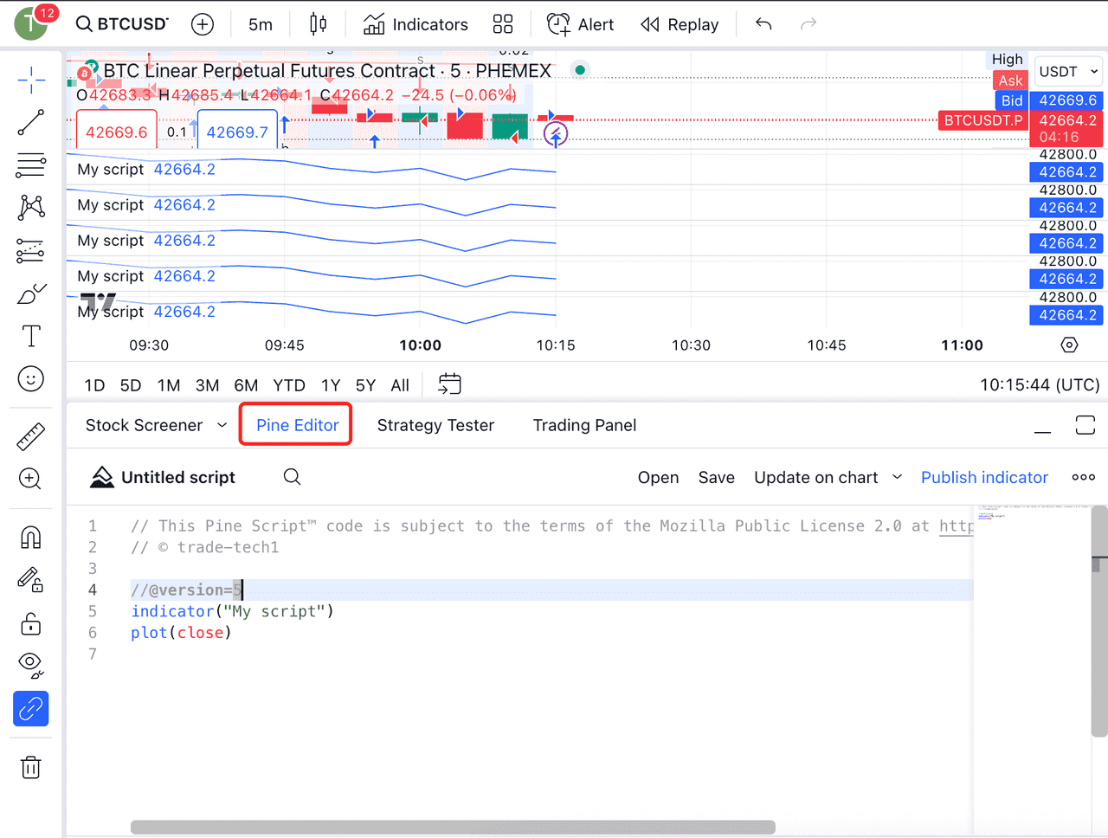The image size is (1108, 838).
Task: Set chart range to 1D
Action: (94, 385)
